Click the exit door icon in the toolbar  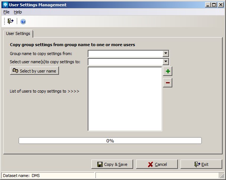[x=10, y=21]
